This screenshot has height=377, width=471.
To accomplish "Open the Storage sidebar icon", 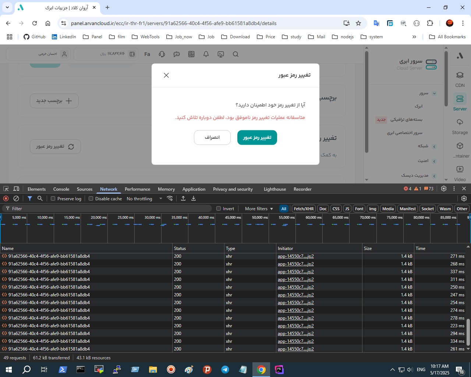I will pos(460,126).
